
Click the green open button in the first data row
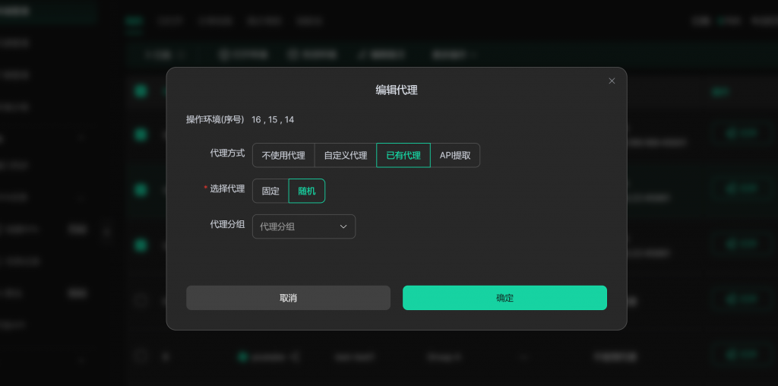736,134
